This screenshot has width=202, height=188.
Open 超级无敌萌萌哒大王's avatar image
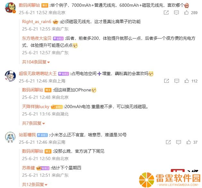pos(10,76)
